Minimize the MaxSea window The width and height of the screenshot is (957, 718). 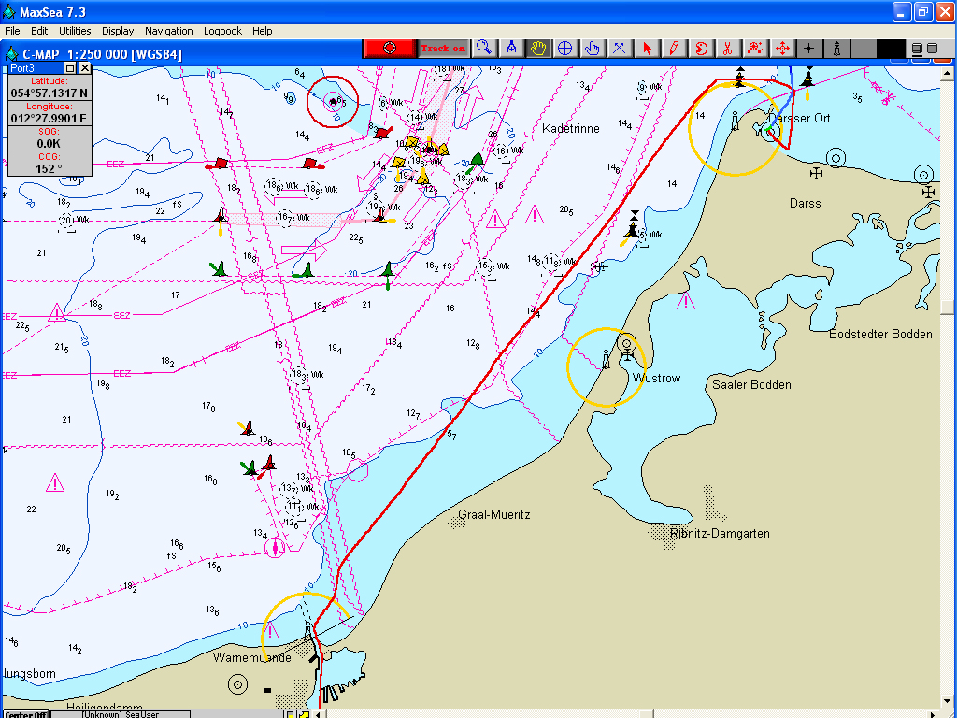[x=902, y=11]
